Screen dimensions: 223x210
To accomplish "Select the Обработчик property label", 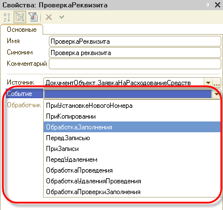I will 24,105.
